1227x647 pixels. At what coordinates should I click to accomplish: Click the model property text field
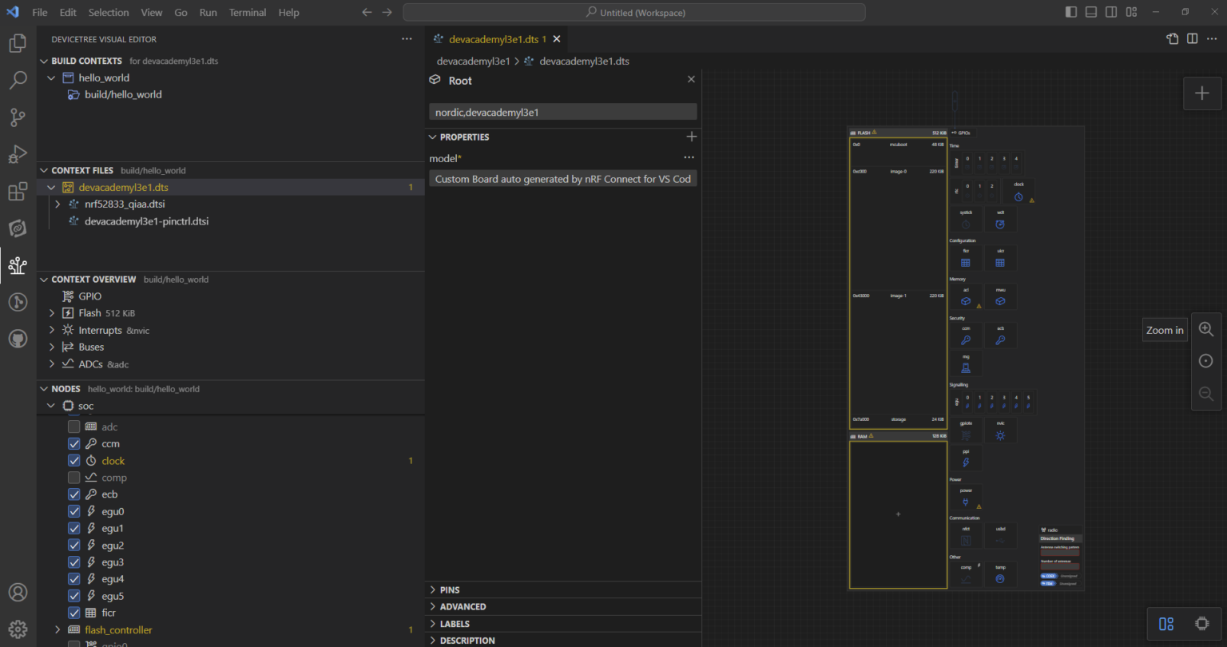(x=562, y=179)
